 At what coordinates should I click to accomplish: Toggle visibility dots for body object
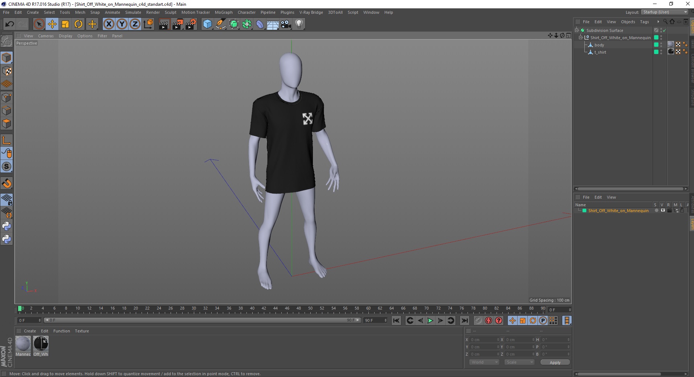coord(661,45)
